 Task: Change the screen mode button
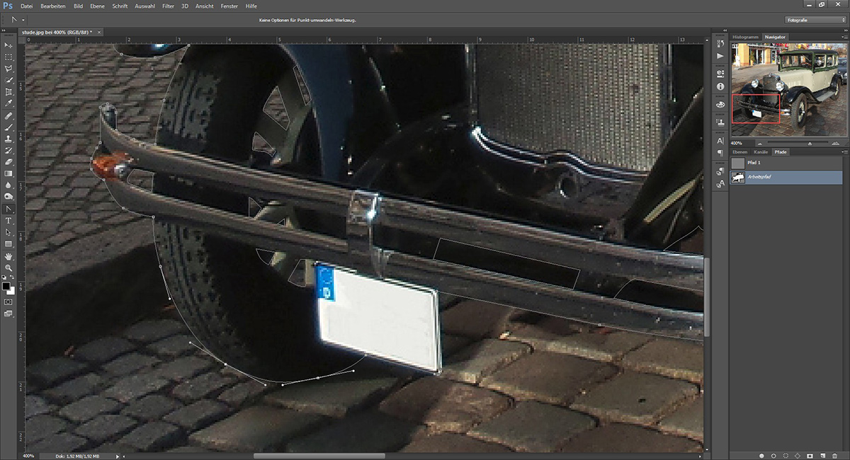8,314
